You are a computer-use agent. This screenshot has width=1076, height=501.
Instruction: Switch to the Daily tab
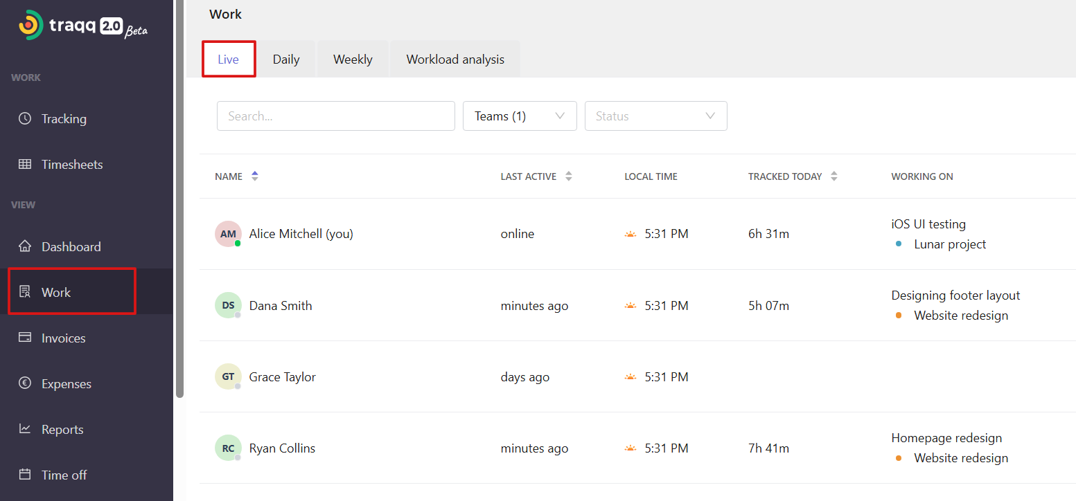(x=286, y=60)
